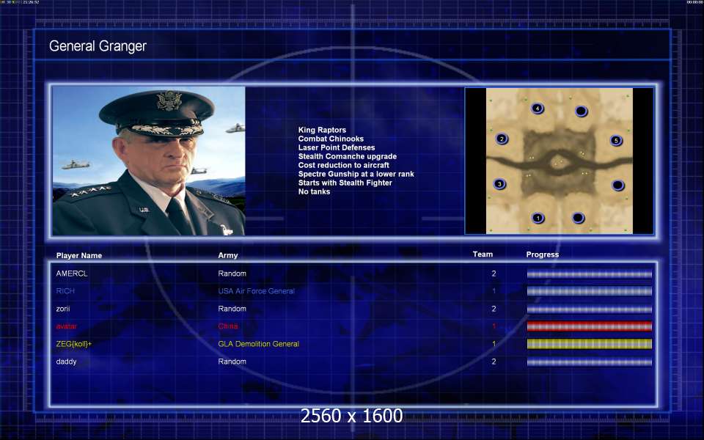Click avatar's red progress bar
704x440 pixels.
589,326
